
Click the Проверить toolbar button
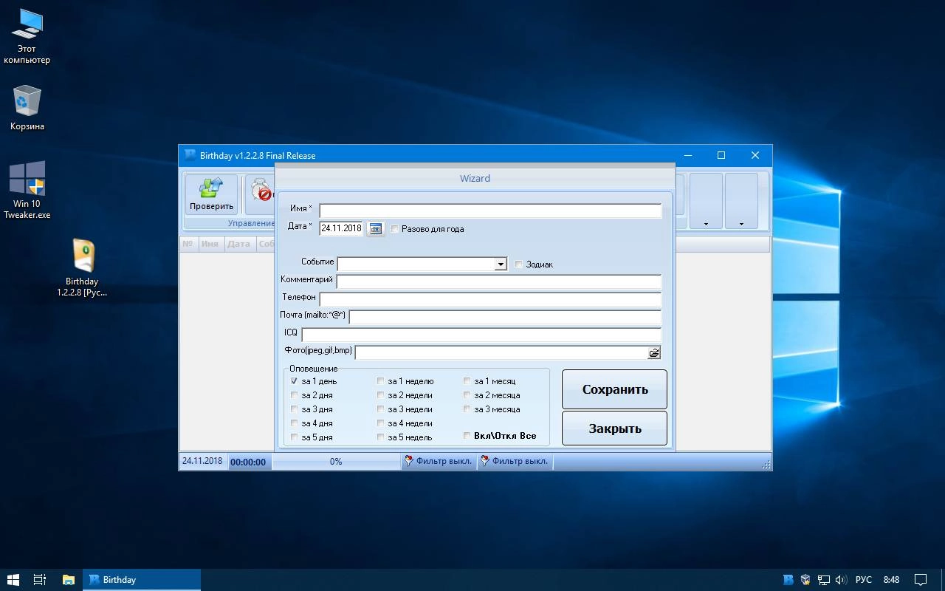click(x=211, y=194)
